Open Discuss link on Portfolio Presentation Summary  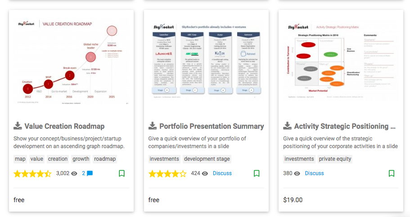(222, 173)
